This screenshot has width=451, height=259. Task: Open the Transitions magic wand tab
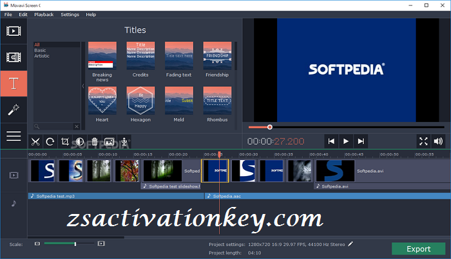tap(14, 109)
